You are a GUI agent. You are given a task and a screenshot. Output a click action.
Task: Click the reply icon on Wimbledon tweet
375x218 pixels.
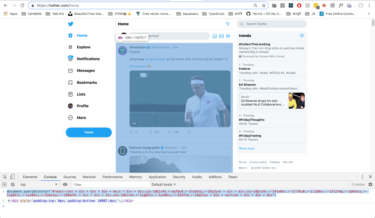pos(131,132)
